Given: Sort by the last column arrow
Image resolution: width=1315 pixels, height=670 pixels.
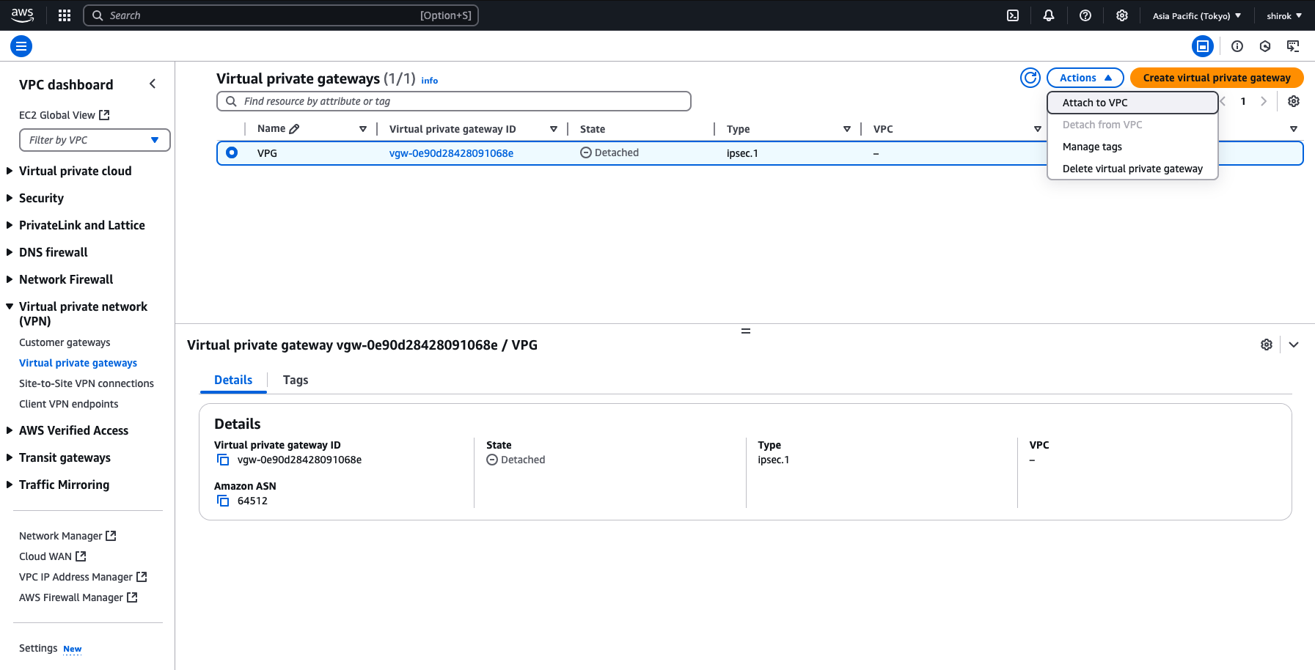Looking at the screenshot, I should click(1294, 129).
